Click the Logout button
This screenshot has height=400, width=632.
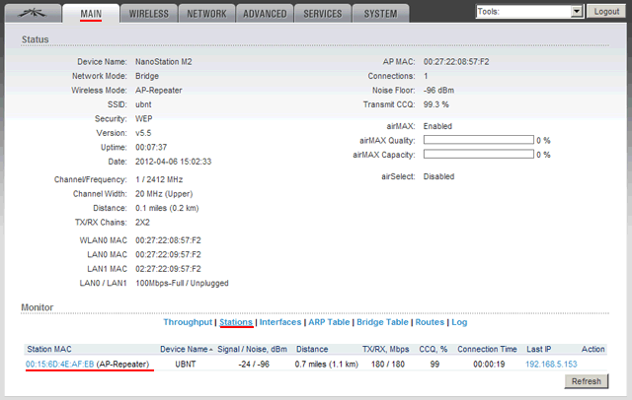tap(606, 11)
